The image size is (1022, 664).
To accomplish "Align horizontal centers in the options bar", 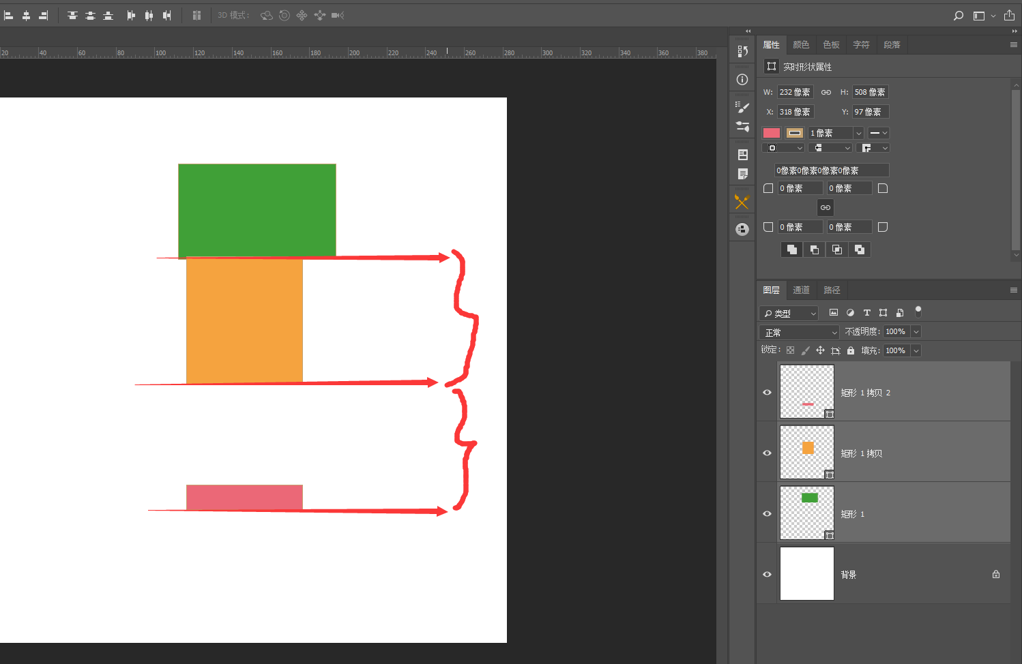I will click(26, 15).
